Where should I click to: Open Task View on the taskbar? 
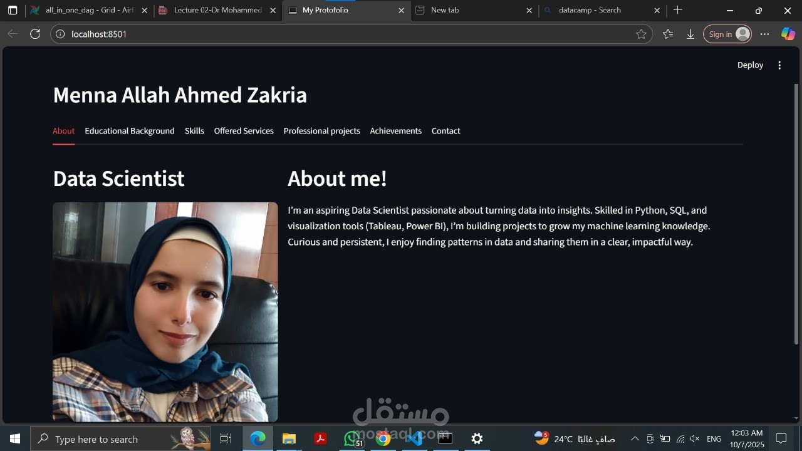coord(226,438)
